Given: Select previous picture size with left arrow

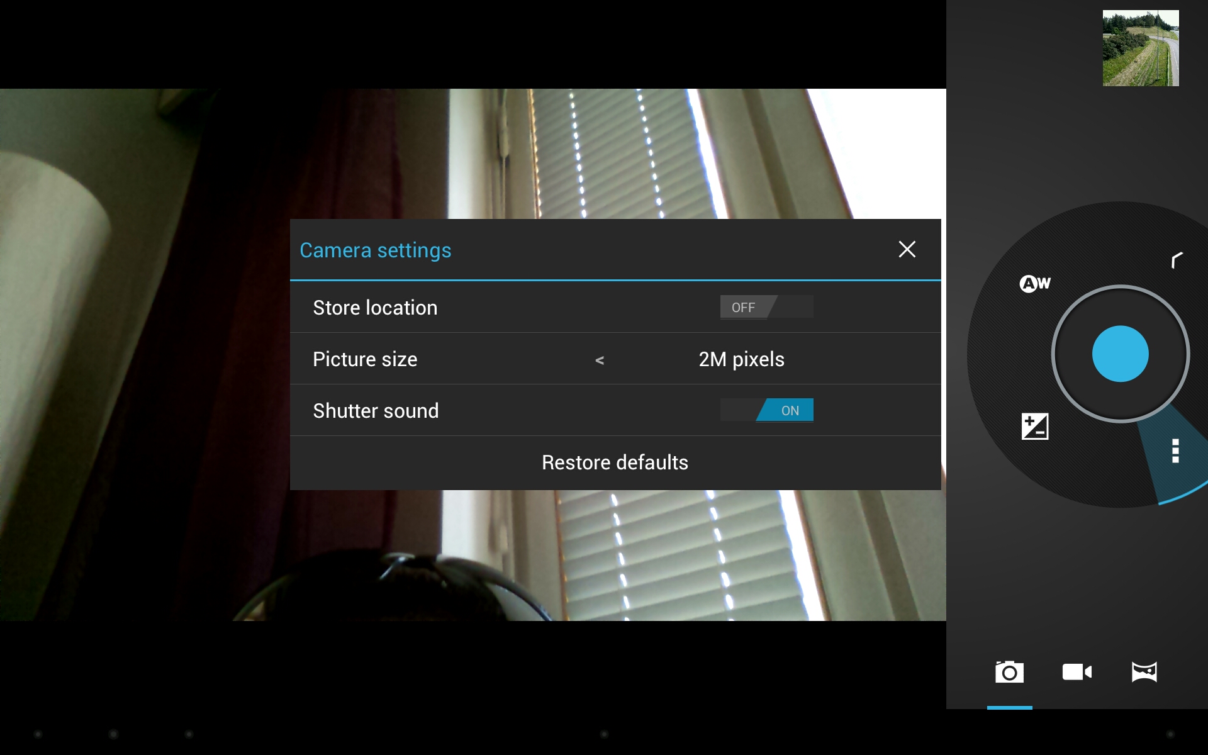Looking at the screenshot, I should tap(600, 360).
